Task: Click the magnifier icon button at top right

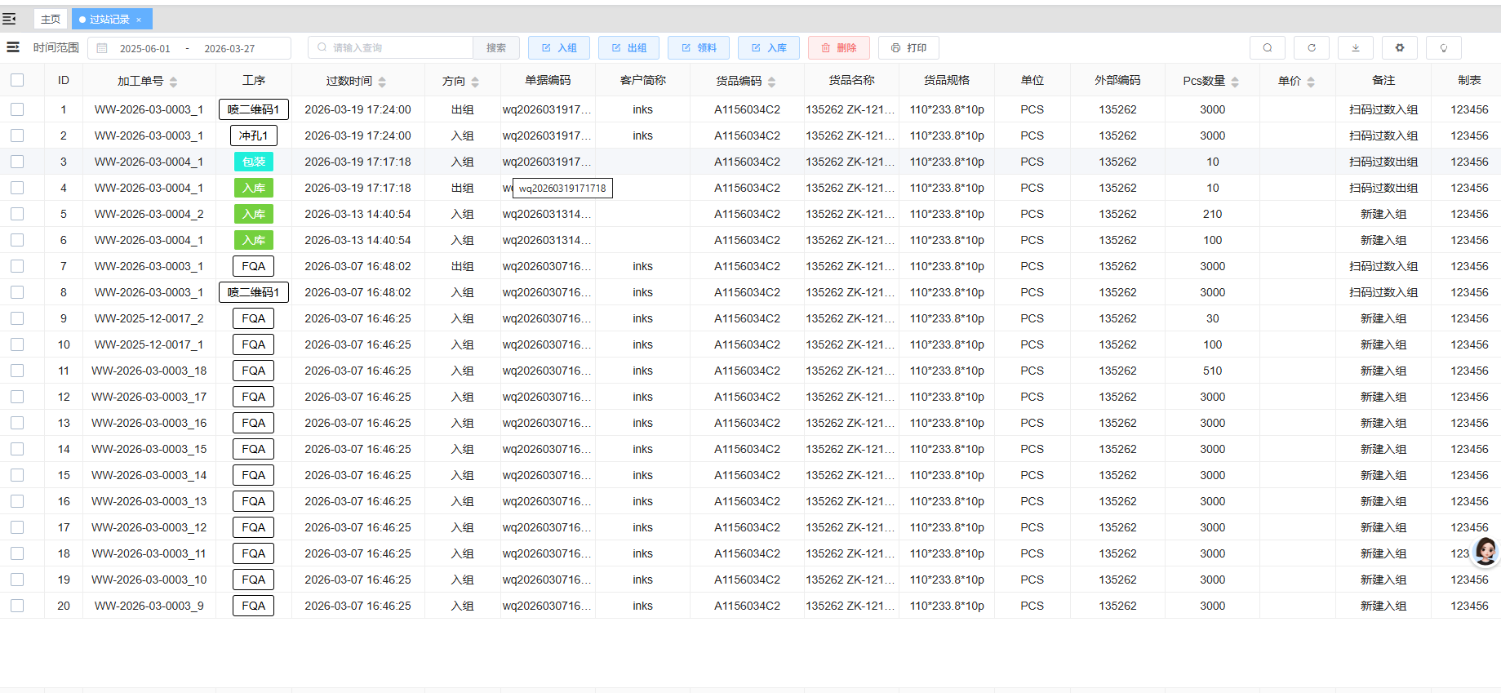Action: pos(1267,48)
